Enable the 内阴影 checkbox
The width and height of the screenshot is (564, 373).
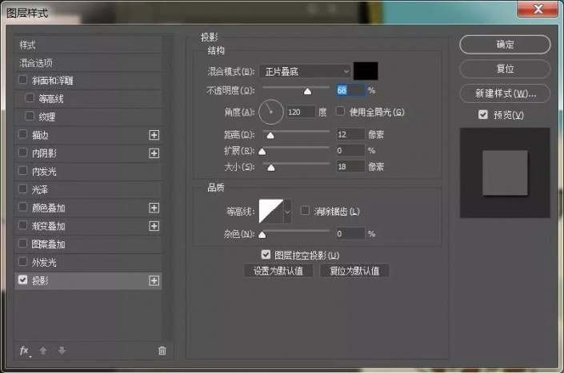click(x=22, y=153)
